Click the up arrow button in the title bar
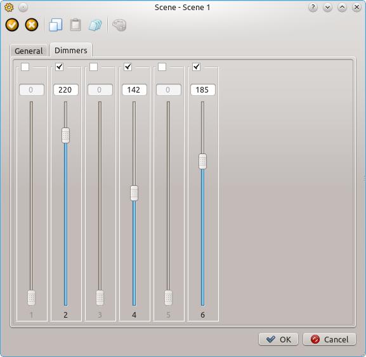This screenshot has height=357, width=366. point(342,8)
